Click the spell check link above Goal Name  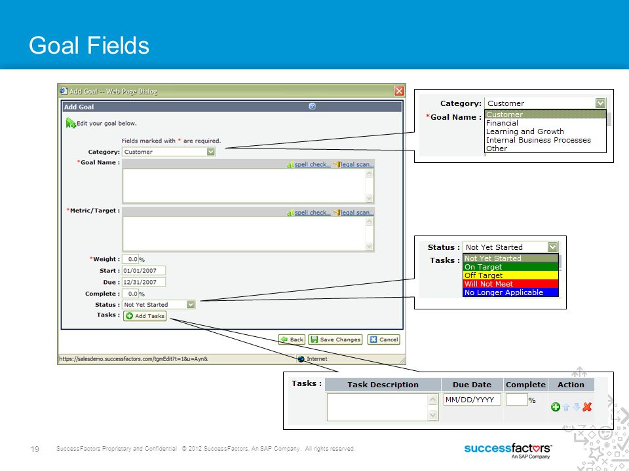pos(313,164)
